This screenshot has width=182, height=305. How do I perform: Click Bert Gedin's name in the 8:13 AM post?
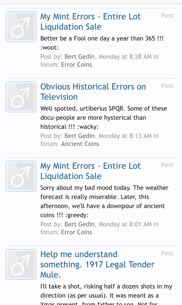click(79, 136)
